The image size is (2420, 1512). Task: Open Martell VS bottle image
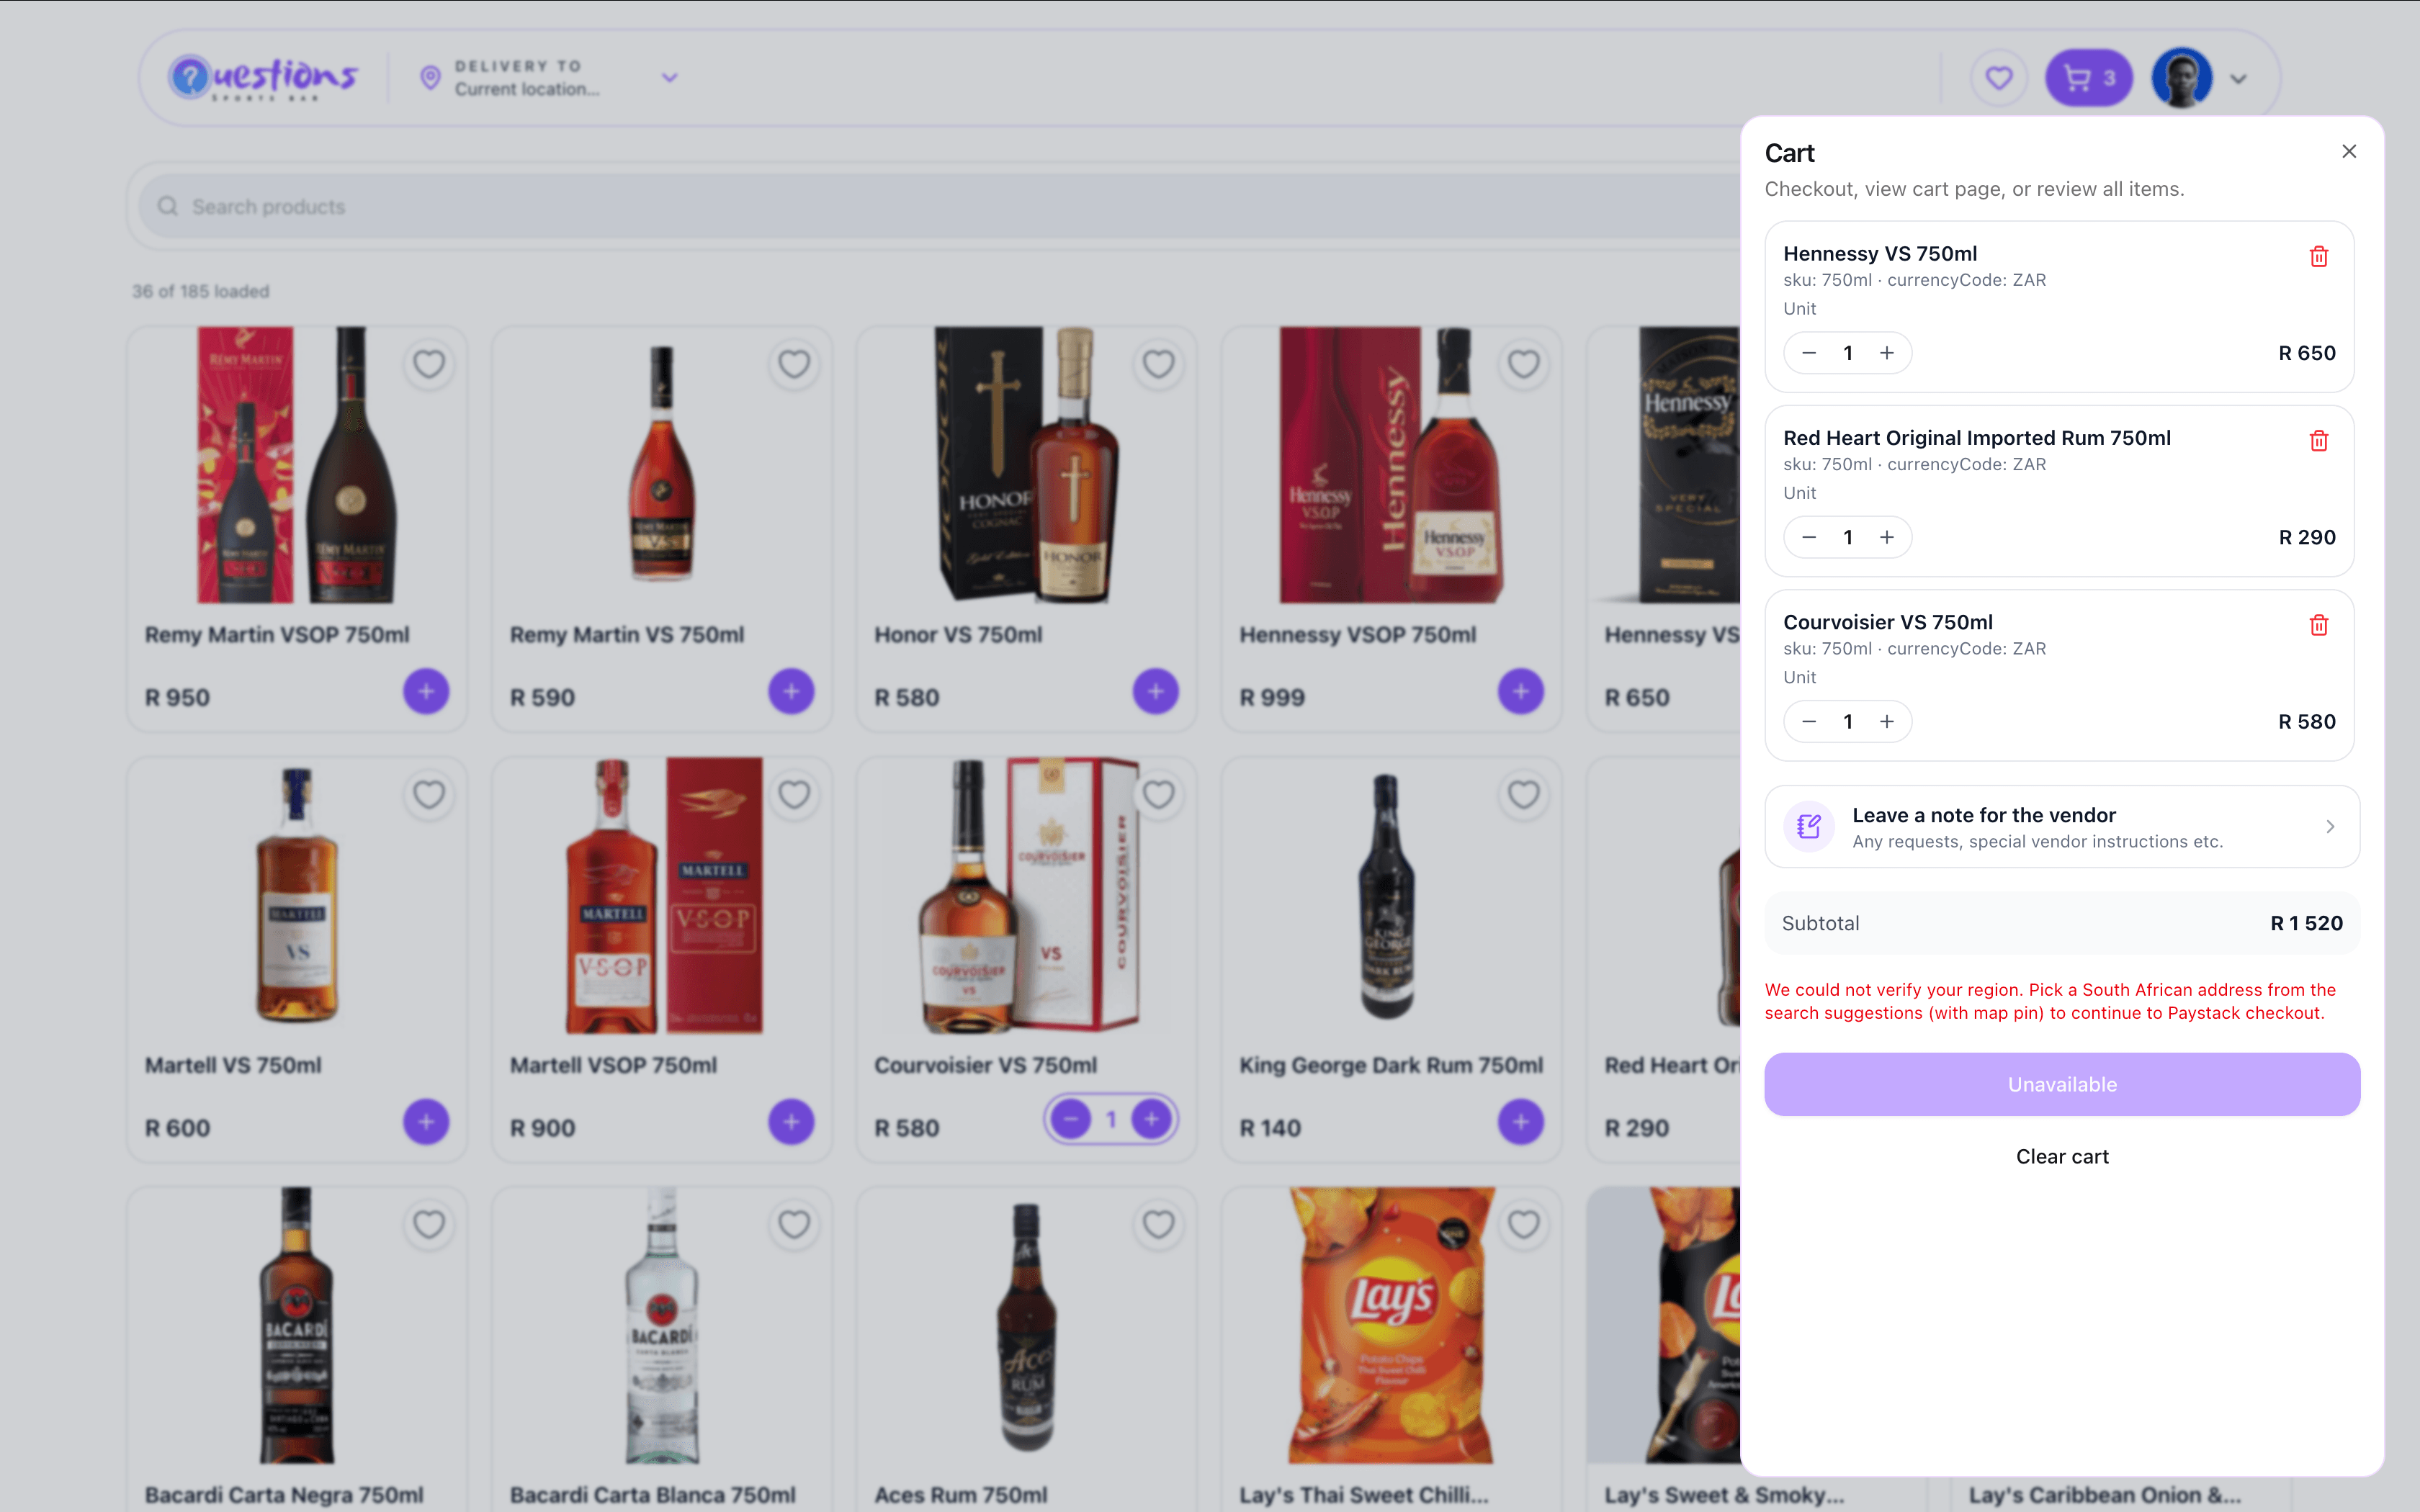coord(297,896)
